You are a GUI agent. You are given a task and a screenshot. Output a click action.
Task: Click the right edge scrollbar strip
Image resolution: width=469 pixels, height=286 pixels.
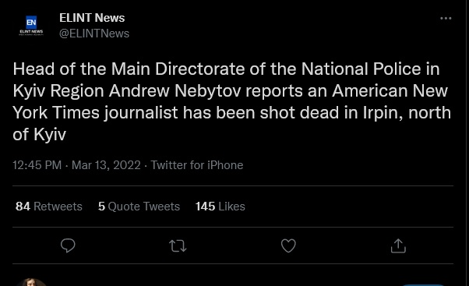pyautogui.click(x=467, y=143)
